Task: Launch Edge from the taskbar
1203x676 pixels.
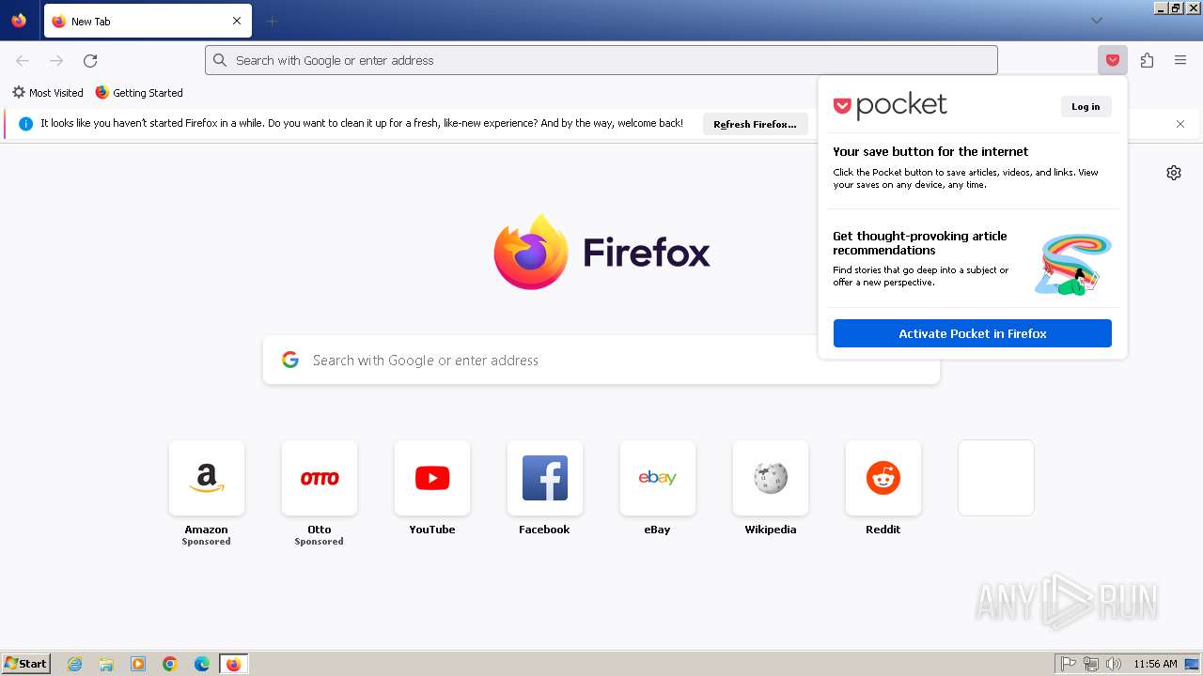Action: [202, 664]
